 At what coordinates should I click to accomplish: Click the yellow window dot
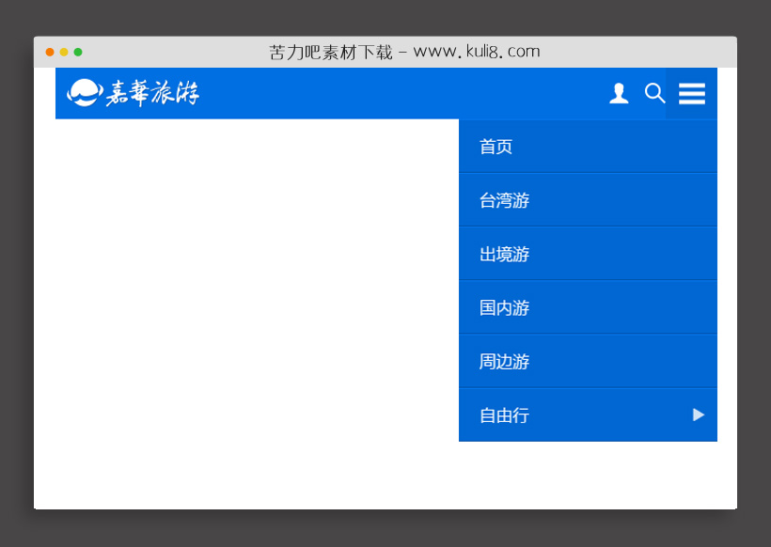click(x=64, y=52)
